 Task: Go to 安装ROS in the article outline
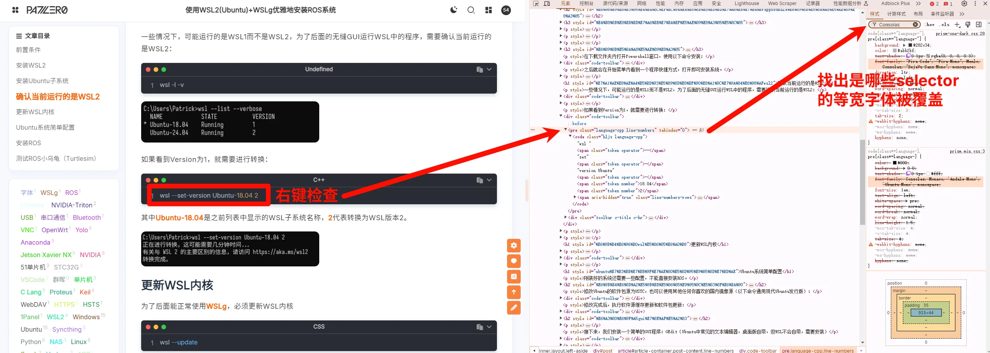point(28,143)
